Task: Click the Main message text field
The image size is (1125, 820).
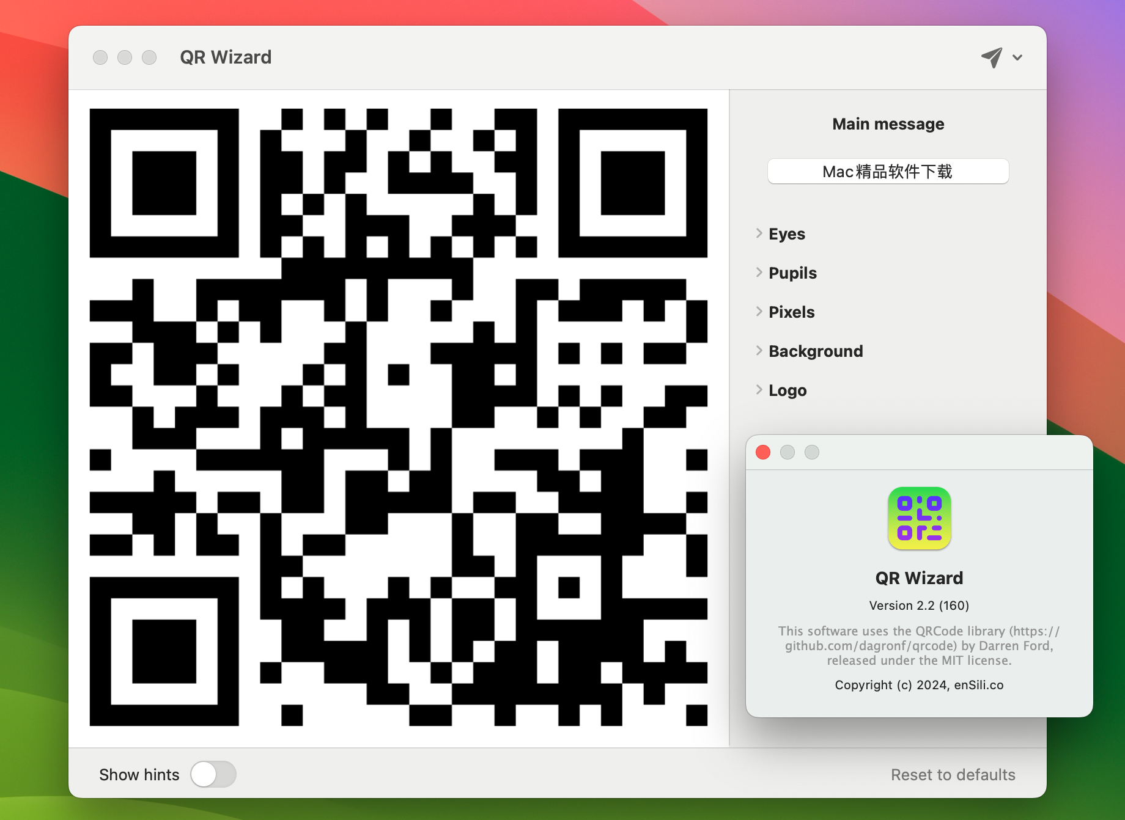Action: [888, 171]
